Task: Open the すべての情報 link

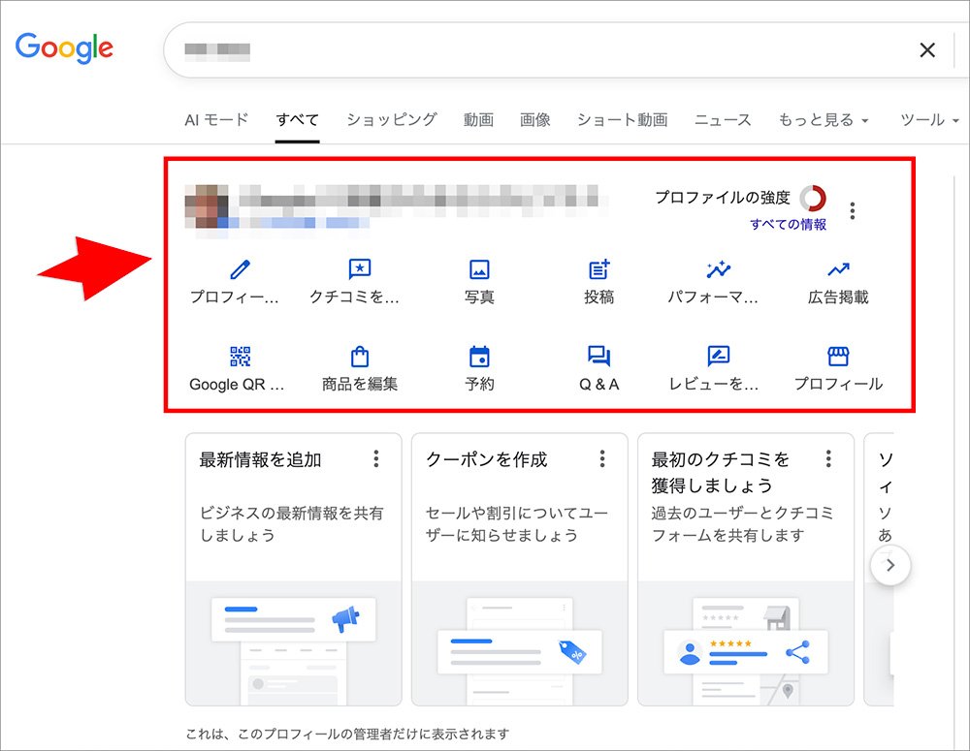Action: [788, 224]
